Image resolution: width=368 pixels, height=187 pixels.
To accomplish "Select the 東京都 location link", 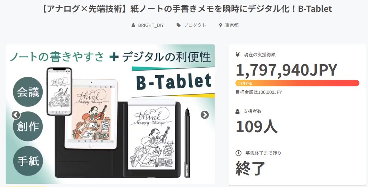I will tap(232, 25).
